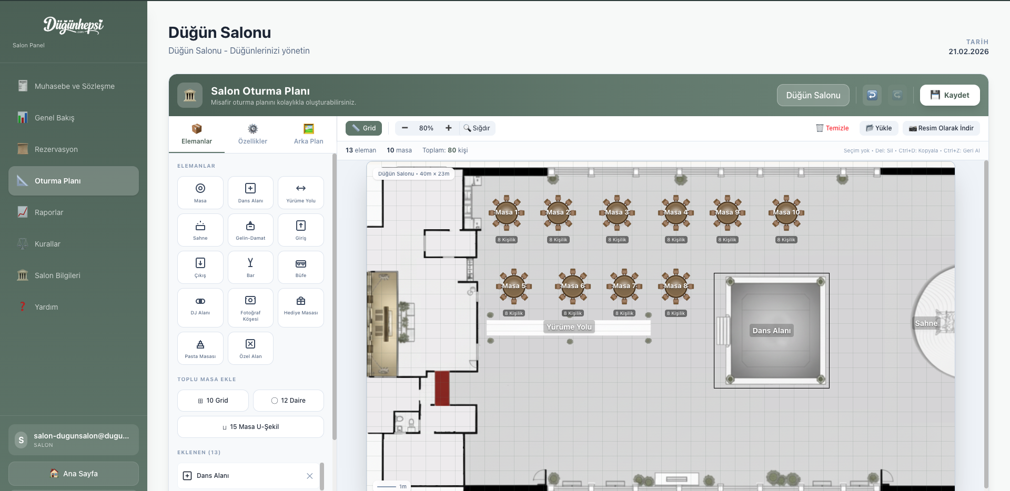
Task: Select Masa 6 on the floor plan
Action: 572,286
